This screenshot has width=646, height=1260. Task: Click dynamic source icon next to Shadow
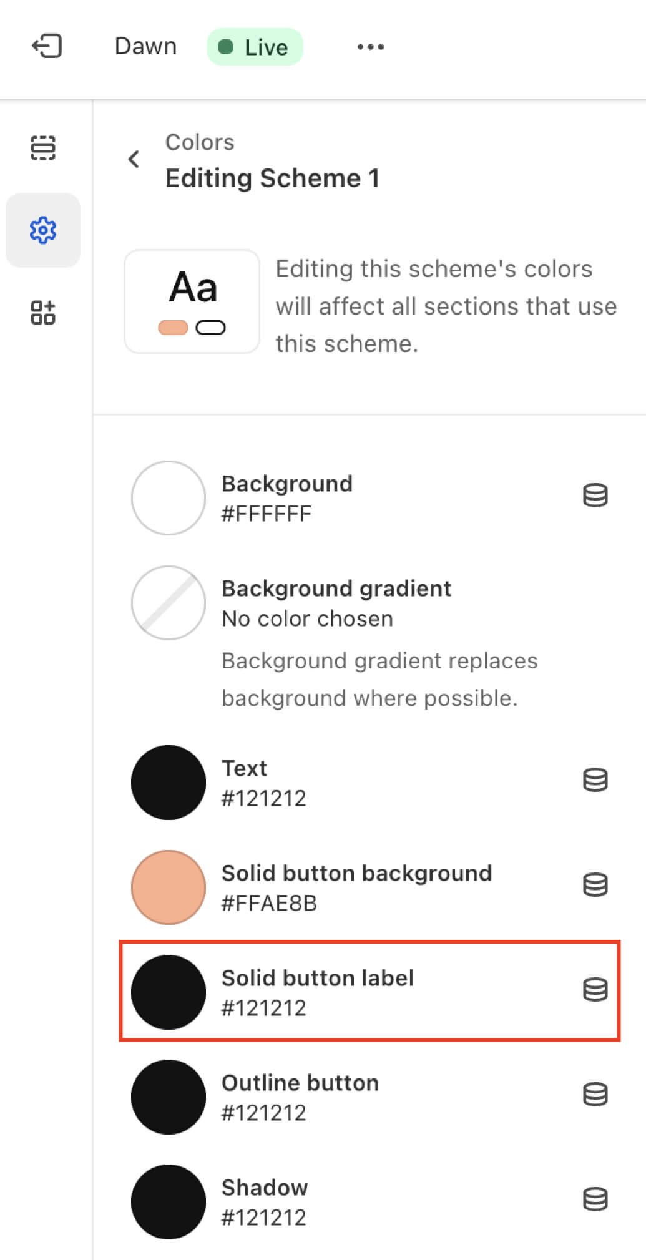595,1199
